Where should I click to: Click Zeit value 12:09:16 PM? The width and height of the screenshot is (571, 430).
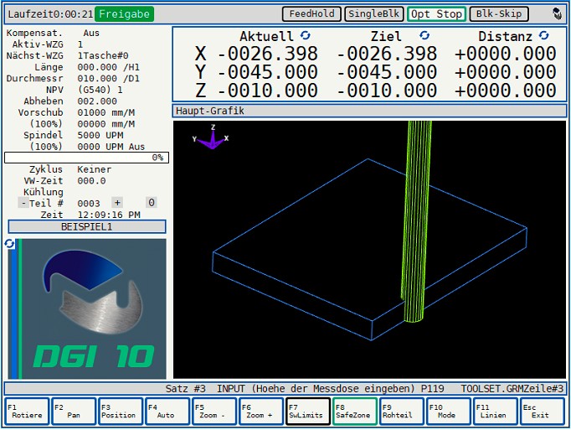pyautogui.click(x=109, y=215)
